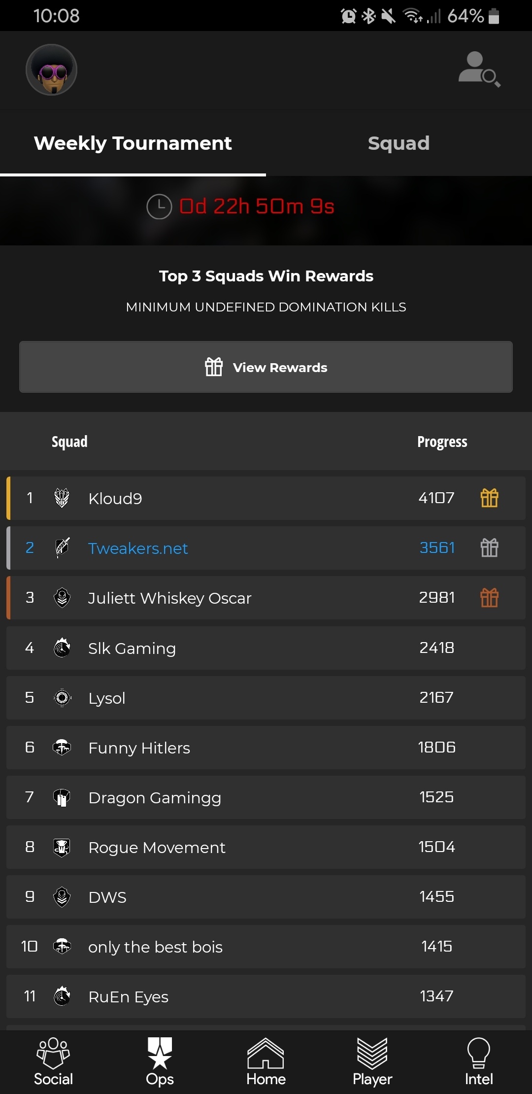Tap the tournament countdown clock icon
532x1094 pixels.
[x=159, y=206]
